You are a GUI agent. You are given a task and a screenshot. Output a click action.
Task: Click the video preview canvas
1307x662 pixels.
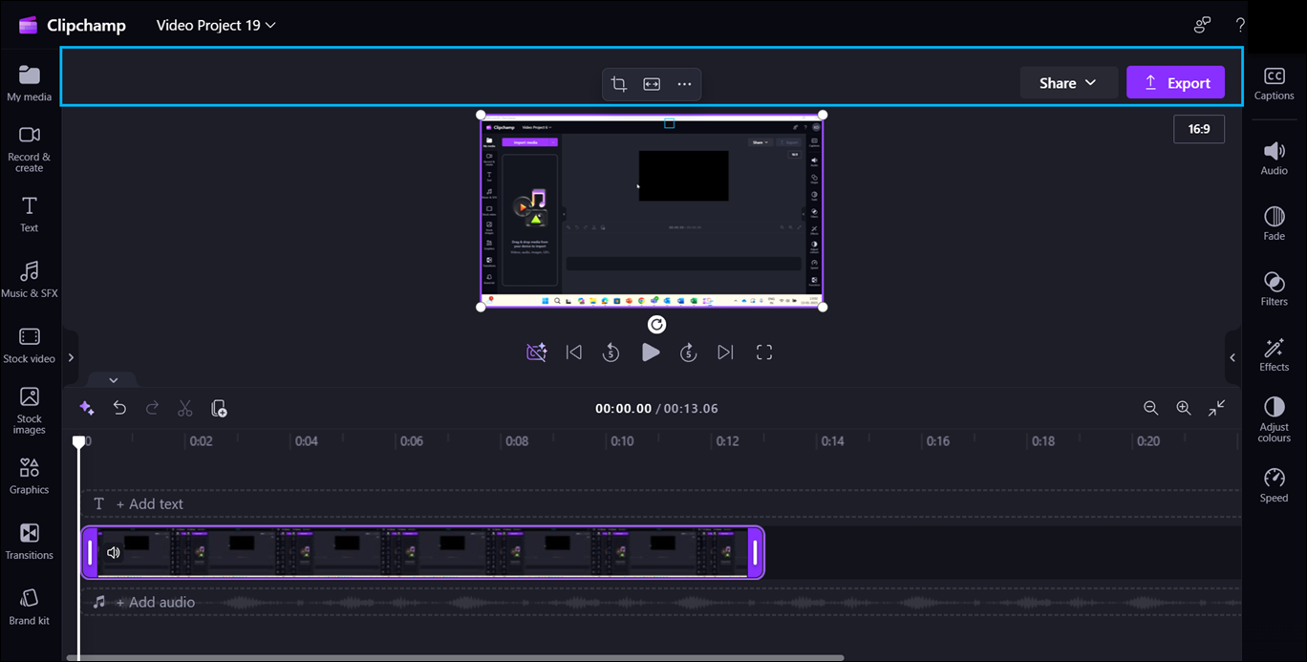pos(651,211)
